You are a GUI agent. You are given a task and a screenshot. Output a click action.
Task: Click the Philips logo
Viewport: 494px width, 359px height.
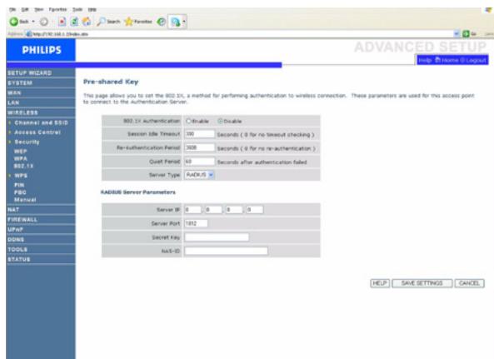pos(42,50)
